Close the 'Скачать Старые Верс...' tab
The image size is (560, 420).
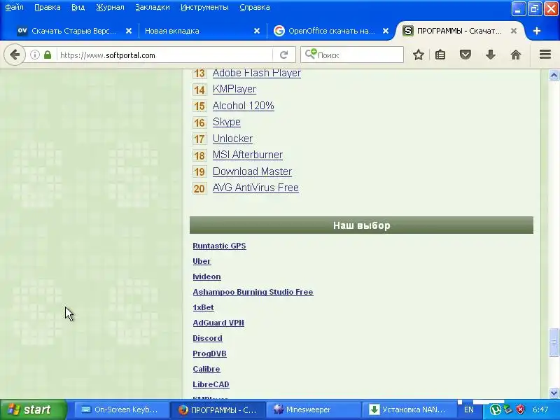(x=129, y=31)
